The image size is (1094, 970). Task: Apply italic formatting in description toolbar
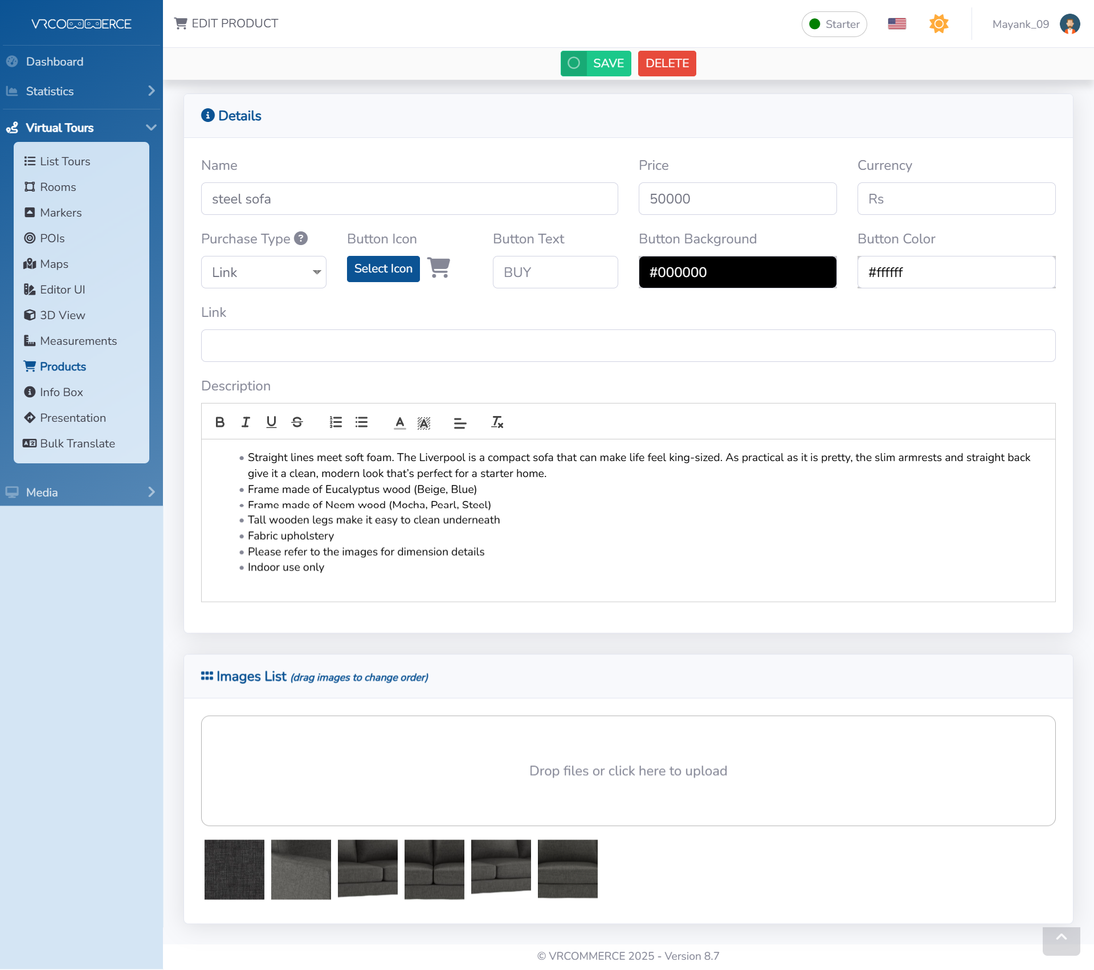point(246,422)
